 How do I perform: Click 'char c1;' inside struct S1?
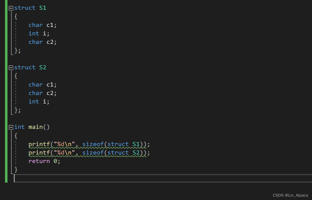[42, 25]
